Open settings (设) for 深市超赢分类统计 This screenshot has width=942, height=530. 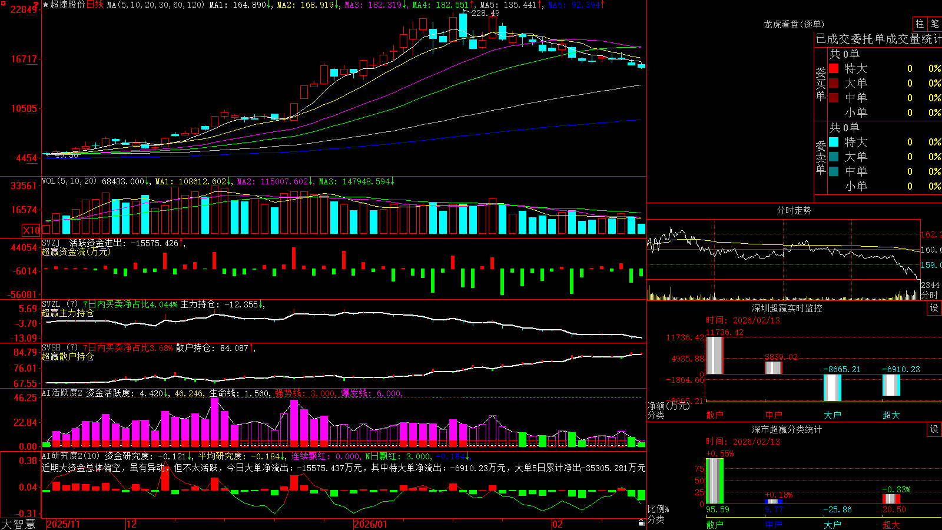pyautogui.click(x=934, y=429)
